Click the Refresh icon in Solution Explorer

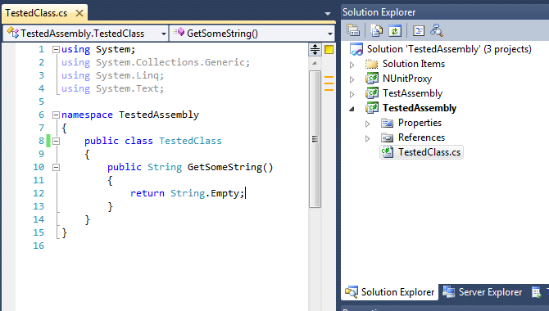[395, 31]
